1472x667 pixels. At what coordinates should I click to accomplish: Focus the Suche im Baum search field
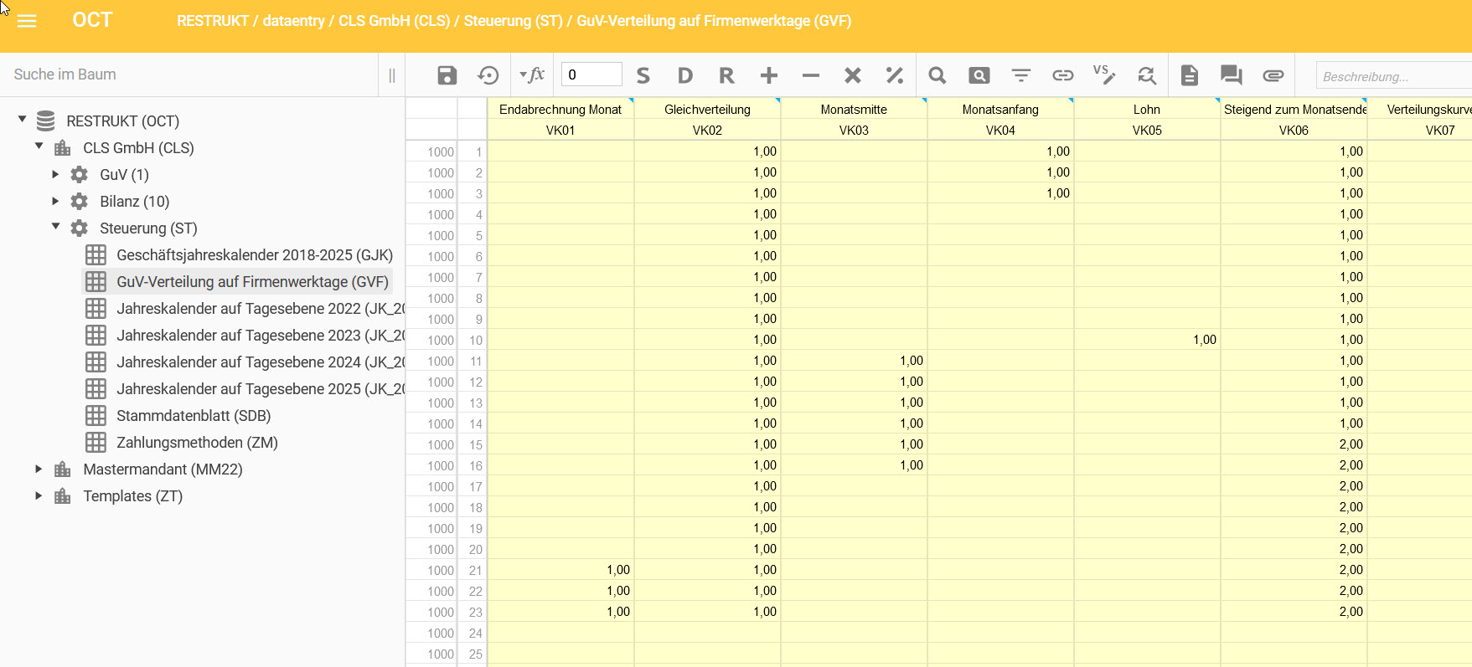pyautogui.click(x=189, y=74)
